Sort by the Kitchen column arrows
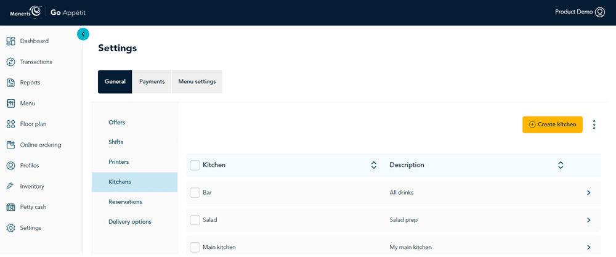The width and height of the screenshot is (616, 257). click(x=374, y=165)
